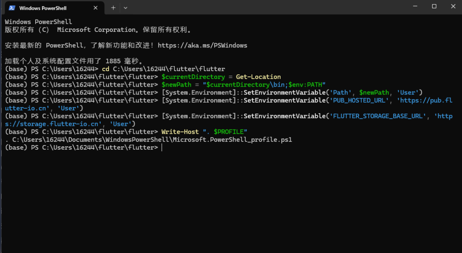Click the cursor at the last prompt
The width and height of the screenshot is (462, 253).
[x=162, y=148]
